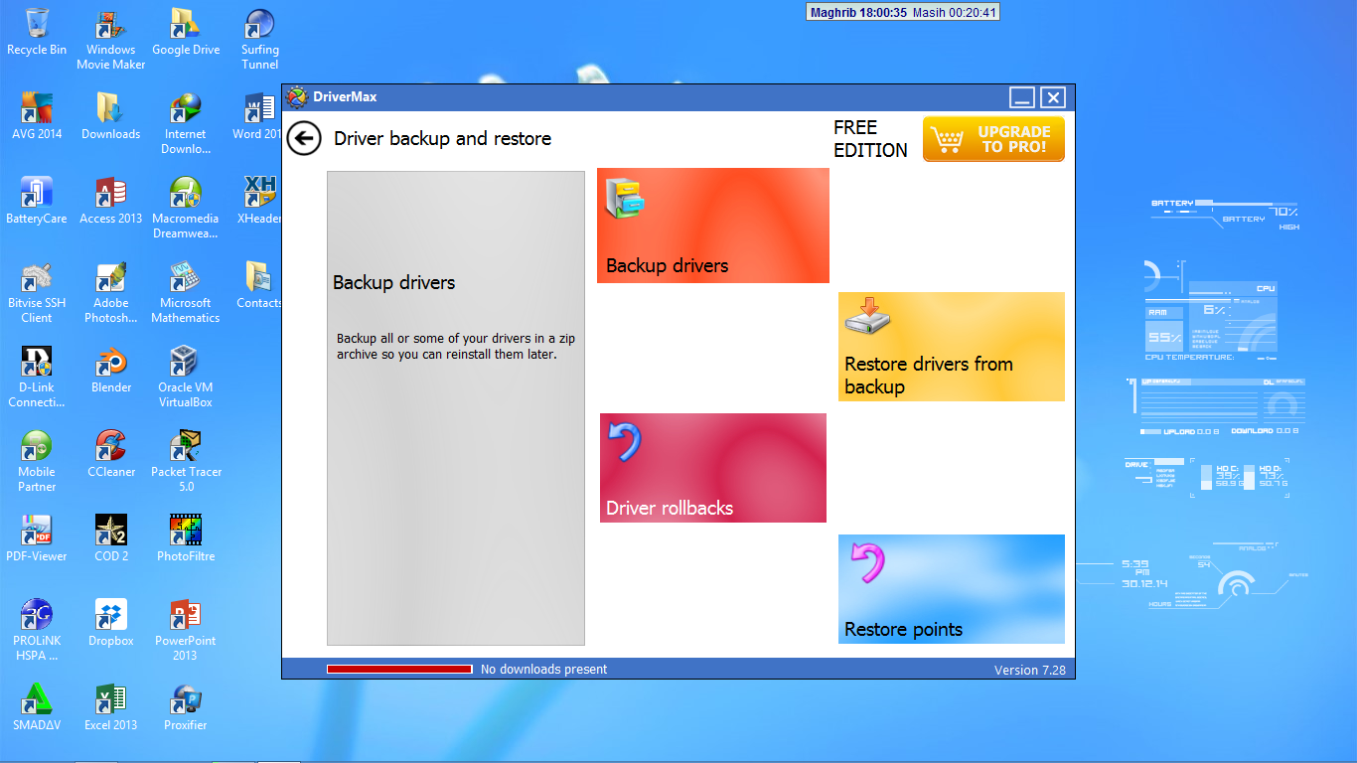Viewport: 1357px width, 763px height.
Task: Click the Version 7.28 label
Action: [1029, 670]
